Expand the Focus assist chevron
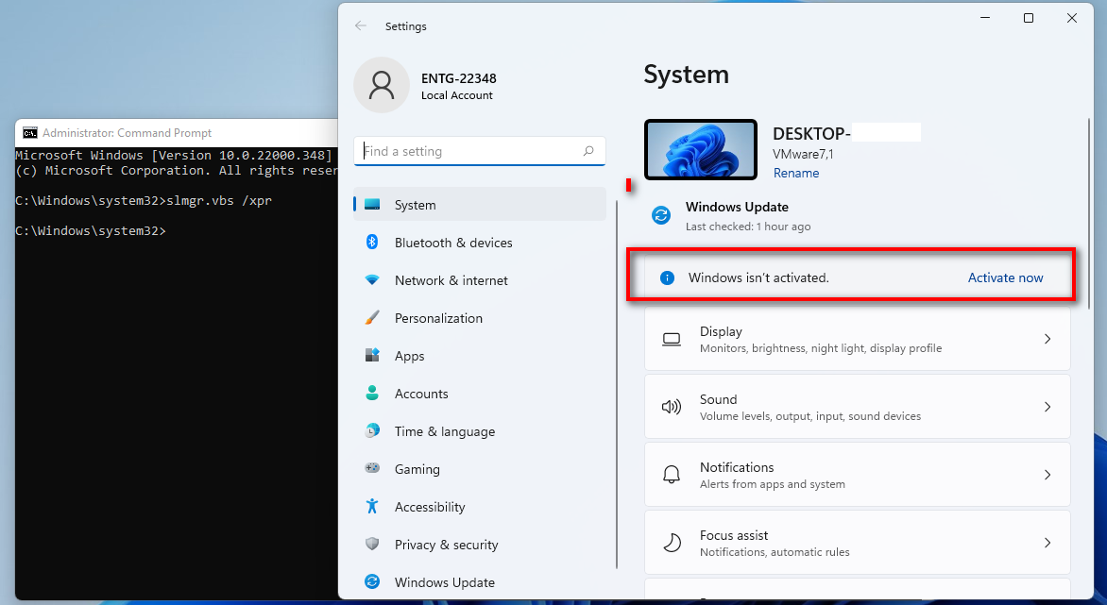The height and width of the screenshot is (605, 1107). [1047, 543]
